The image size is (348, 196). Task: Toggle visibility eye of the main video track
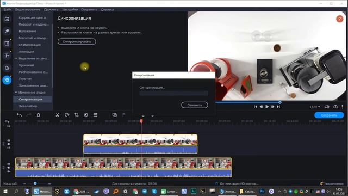click(x=9, y=164)
